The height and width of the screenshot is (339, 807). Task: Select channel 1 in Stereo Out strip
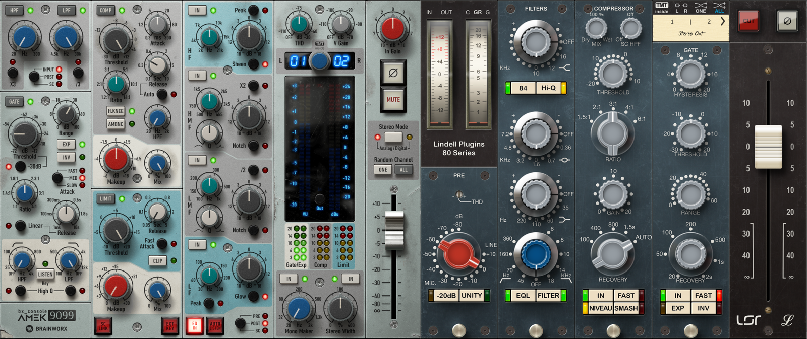672,22
